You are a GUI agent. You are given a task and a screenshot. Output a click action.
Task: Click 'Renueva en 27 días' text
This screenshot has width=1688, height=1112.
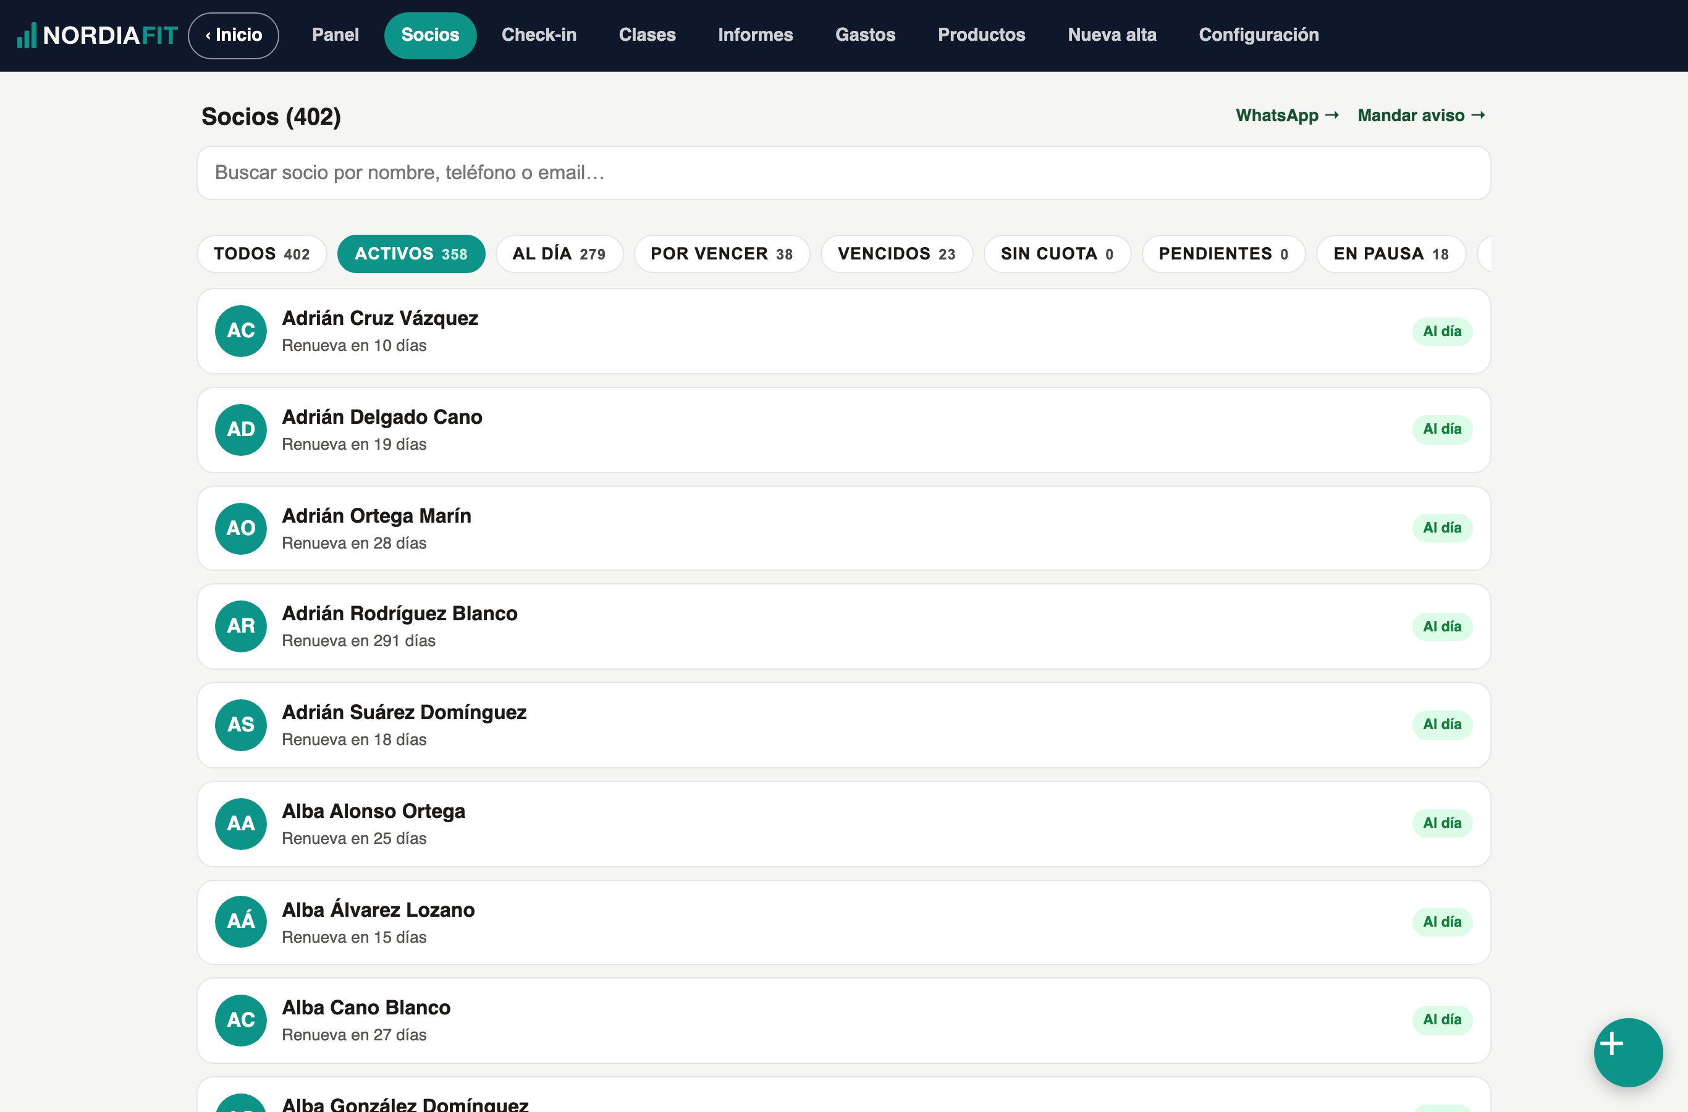pyautogui.click(x=355, y=1035)
